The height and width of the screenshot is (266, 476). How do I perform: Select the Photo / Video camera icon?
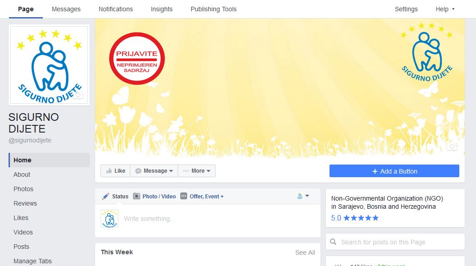point(136,196)
